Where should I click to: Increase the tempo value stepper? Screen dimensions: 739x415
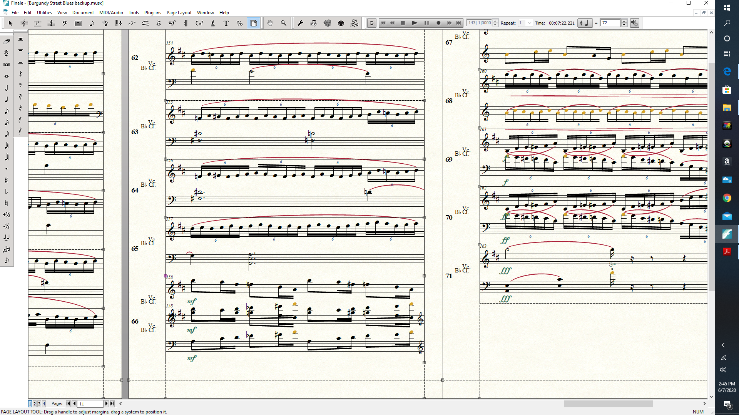[x=624, y=21]
